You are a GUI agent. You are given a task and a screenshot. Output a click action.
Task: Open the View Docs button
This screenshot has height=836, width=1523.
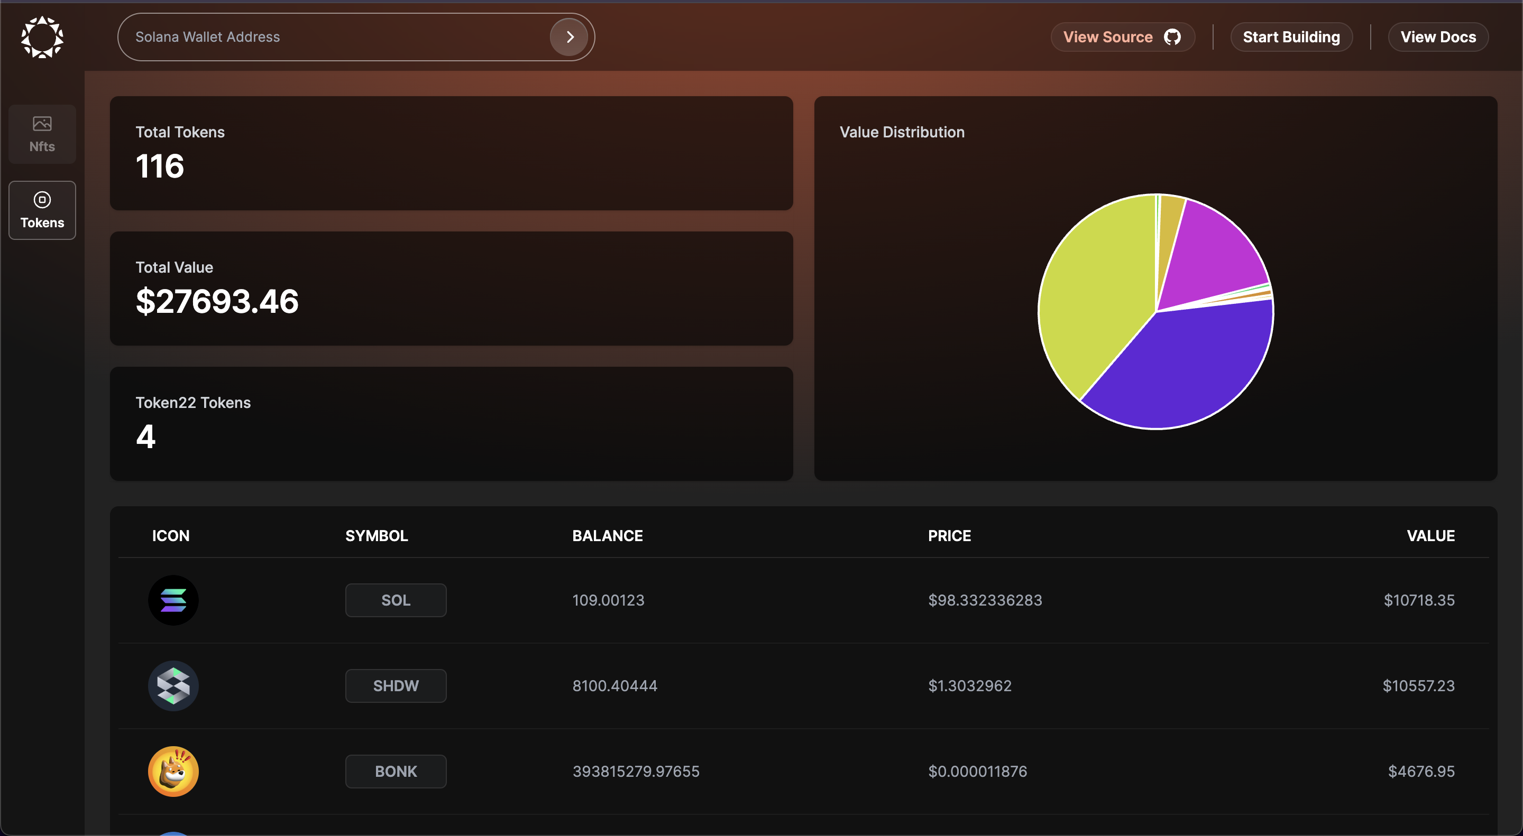(x=1438, y=37)
